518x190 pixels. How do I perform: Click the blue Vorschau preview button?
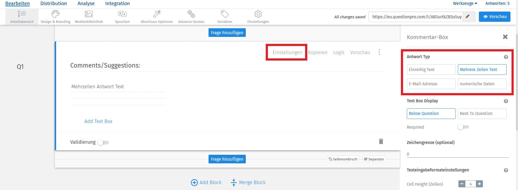click(x=495, y=16)
